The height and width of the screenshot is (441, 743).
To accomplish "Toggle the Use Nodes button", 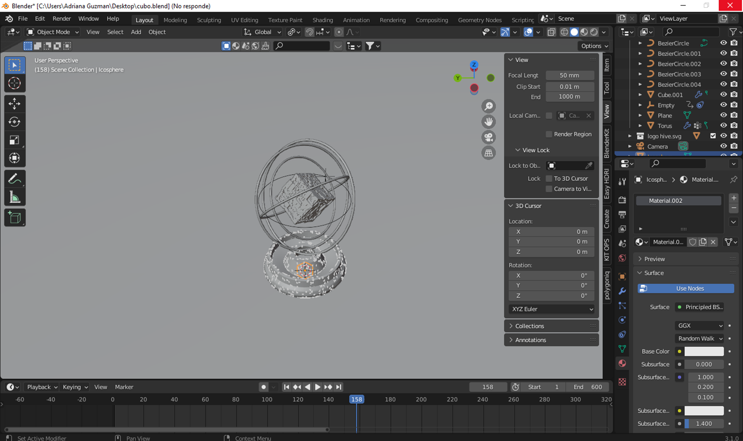I will [x=686, y=288].
